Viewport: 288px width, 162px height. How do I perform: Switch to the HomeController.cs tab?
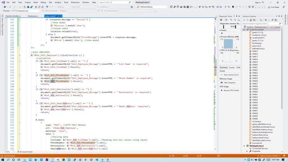13,16
